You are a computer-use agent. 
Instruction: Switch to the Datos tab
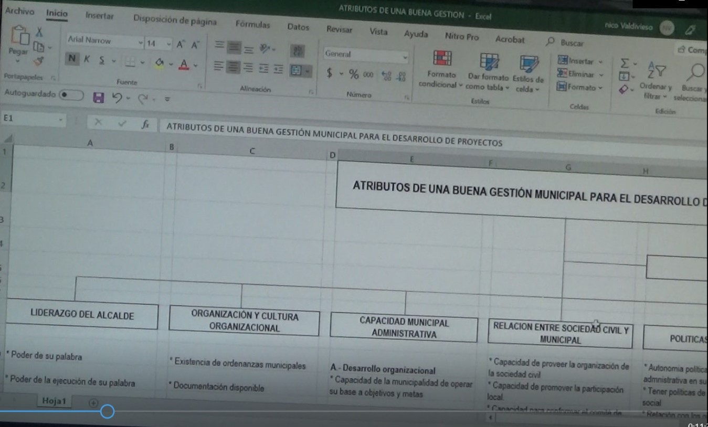point(298,27)
